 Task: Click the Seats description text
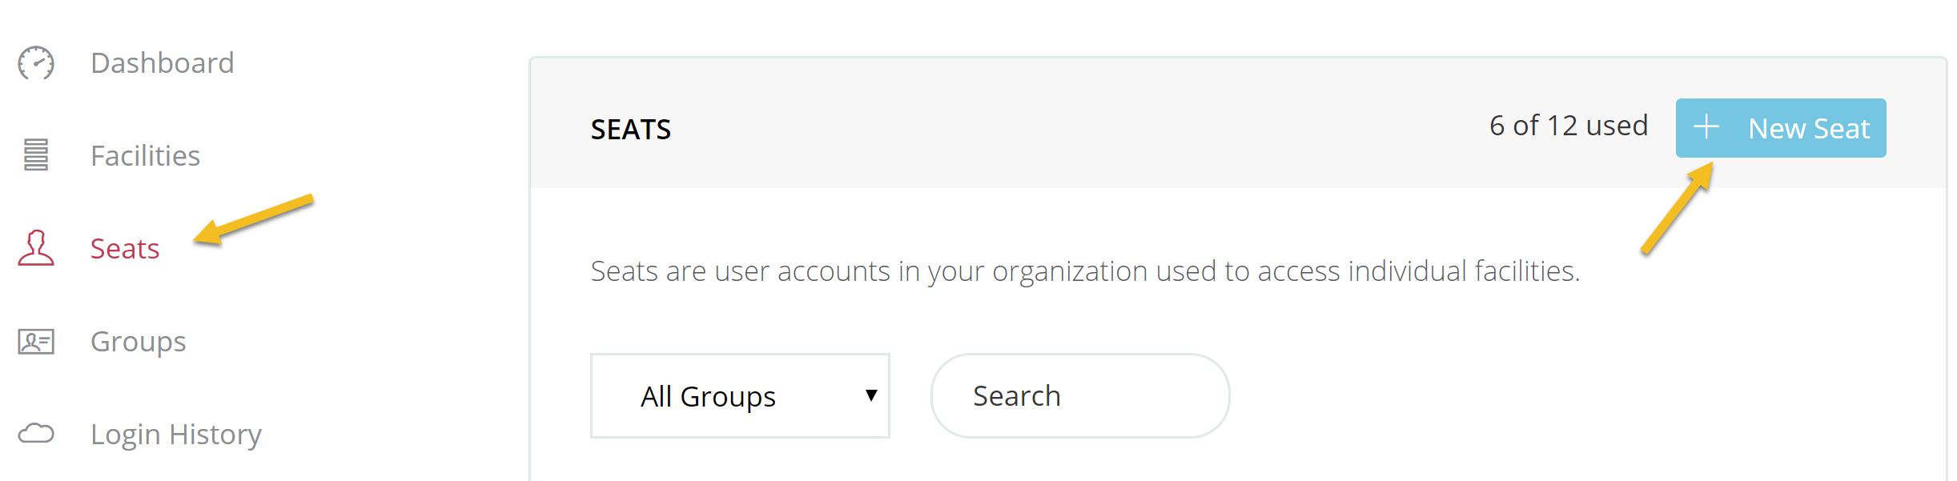(x=1085, y=271)
